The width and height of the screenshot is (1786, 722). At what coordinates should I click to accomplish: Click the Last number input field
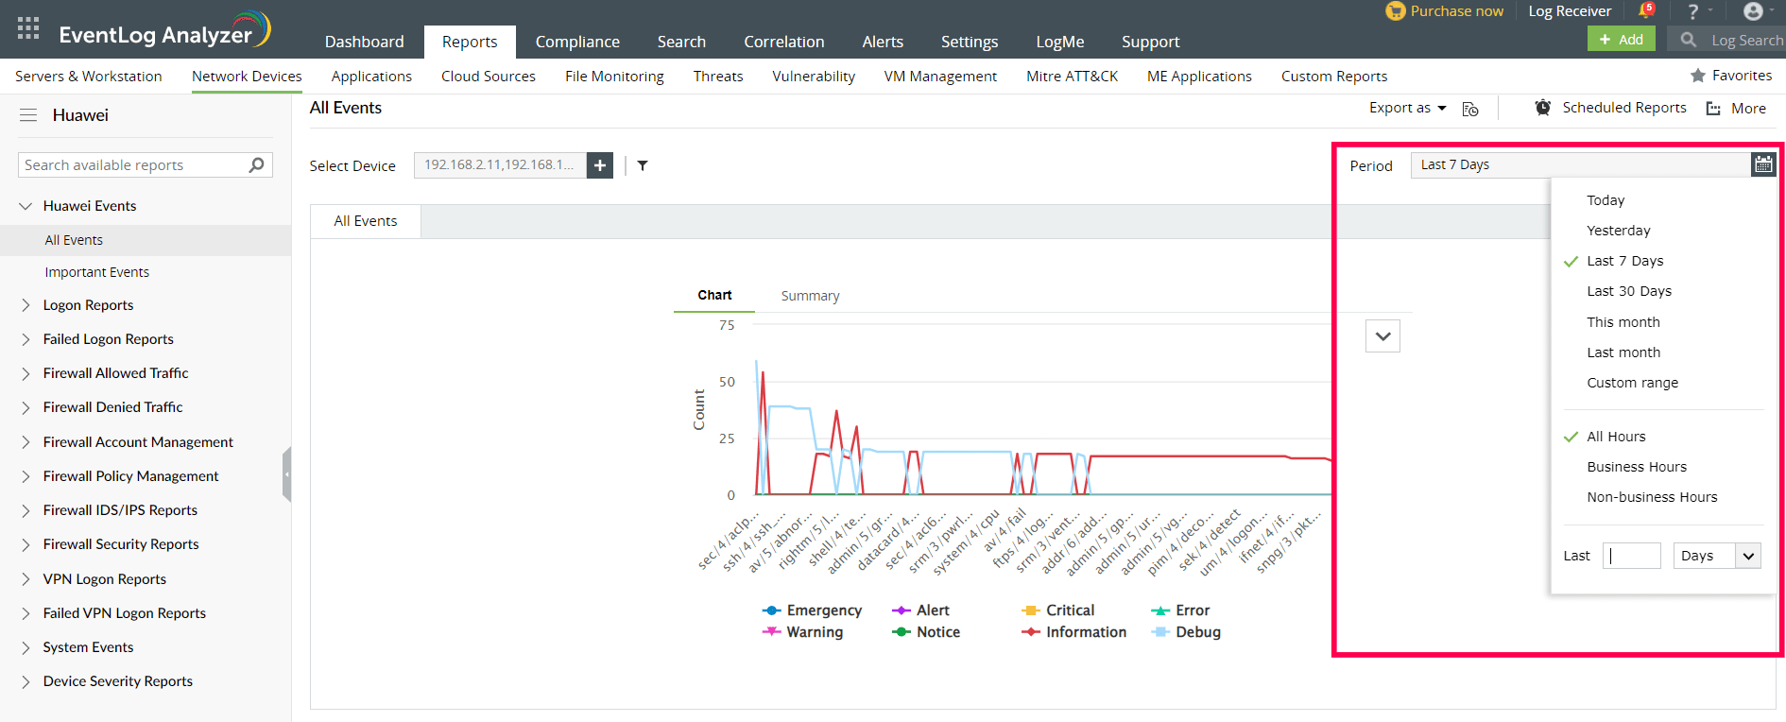click(x=1632, y=556)
